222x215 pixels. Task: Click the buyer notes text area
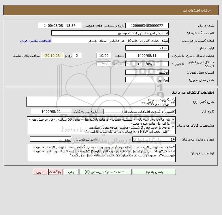(x=101, y=153)
